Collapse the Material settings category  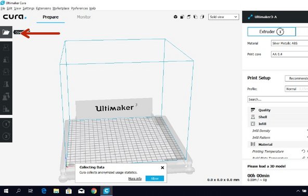click(278, 145)
